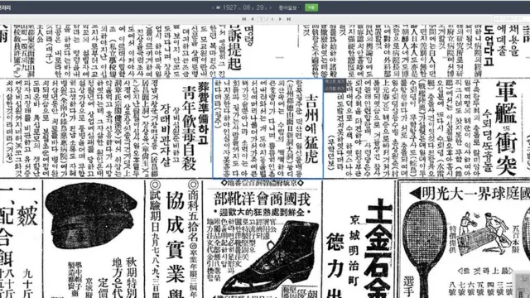This screenshot has width=530, height=298.
Task: Go to the previous page arrow
Action: (252, 19)
